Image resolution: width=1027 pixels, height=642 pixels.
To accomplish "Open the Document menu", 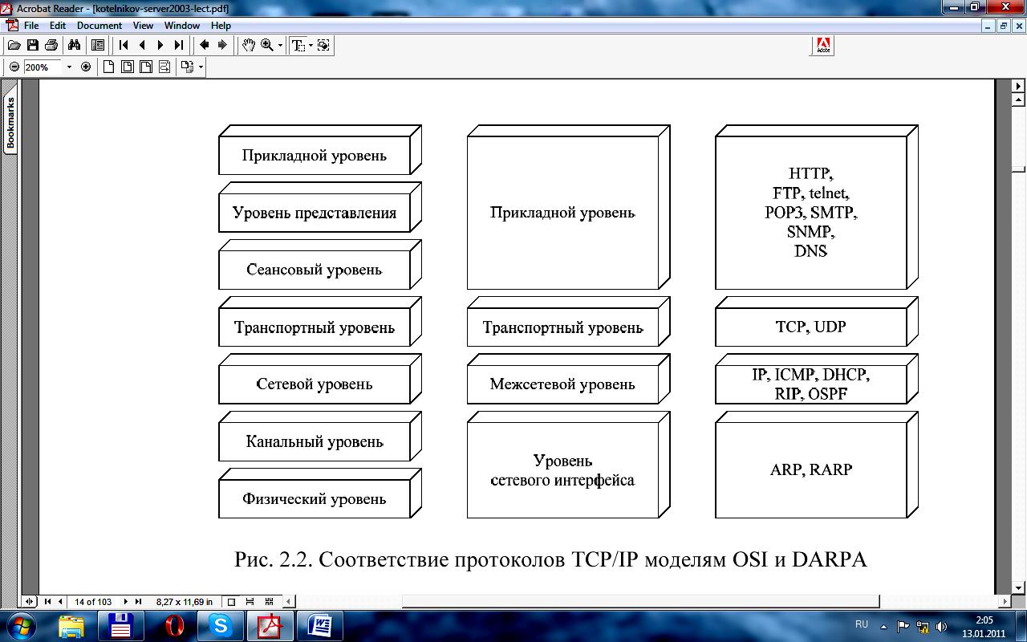I will (x=99, y=26).
